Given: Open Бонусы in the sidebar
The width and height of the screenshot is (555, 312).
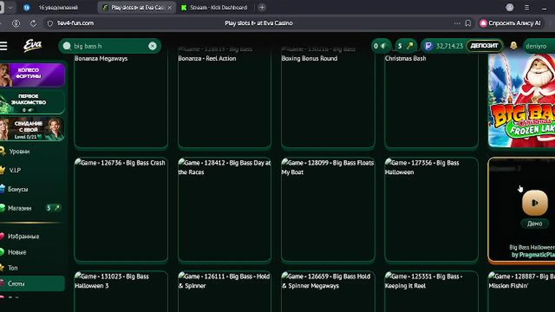Looking at the screenshot, I should [18, 189].
